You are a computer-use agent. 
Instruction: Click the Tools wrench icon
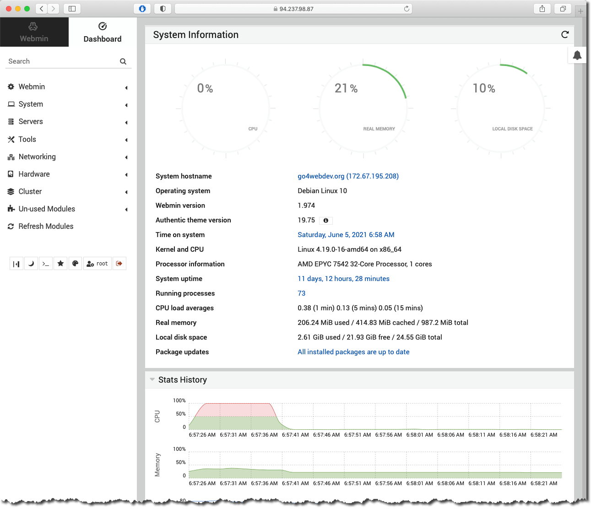[x=11, y=139]
